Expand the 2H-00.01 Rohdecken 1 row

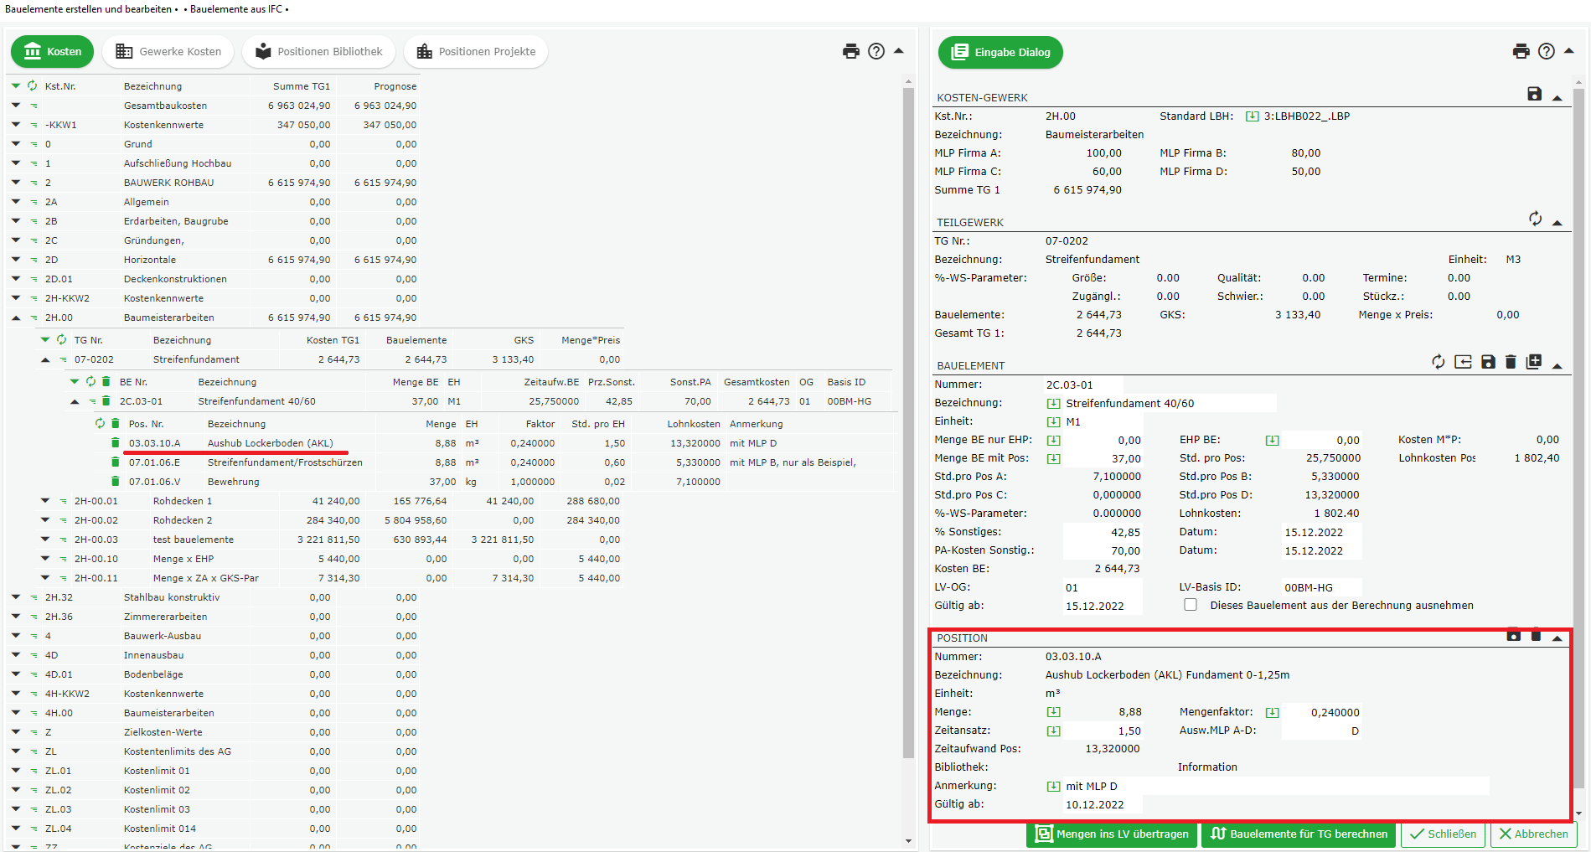coord(45,501)
